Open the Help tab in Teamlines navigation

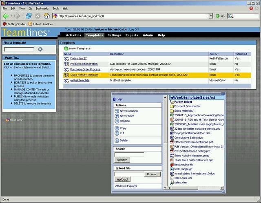point(161,35)
